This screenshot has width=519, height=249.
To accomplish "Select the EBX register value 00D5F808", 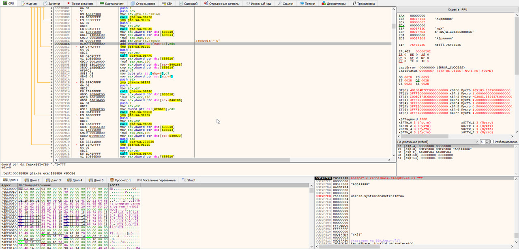I will (418, 19).
